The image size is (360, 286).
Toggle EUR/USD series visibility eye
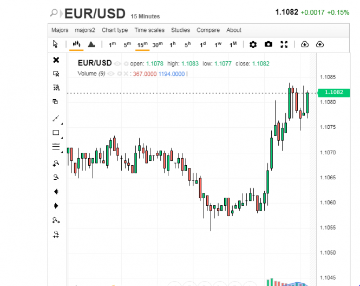click(x=117, y=63)
